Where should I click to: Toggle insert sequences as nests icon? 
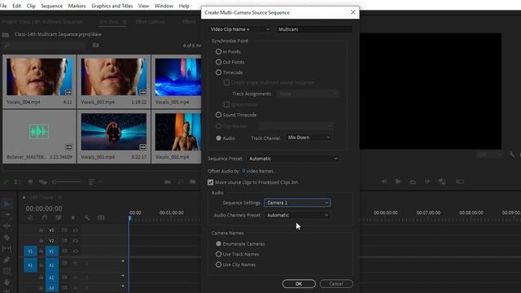point(30,218)
